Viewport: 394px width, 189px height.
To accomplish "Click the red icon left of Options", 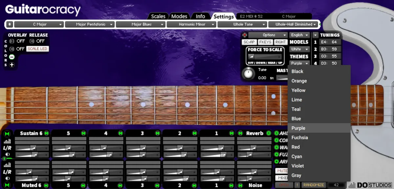I will click(x=245, y=35).
